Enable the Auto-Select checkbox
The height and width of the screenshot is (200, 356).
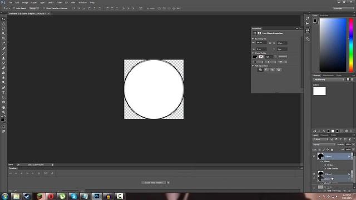[x=14, y=8]
